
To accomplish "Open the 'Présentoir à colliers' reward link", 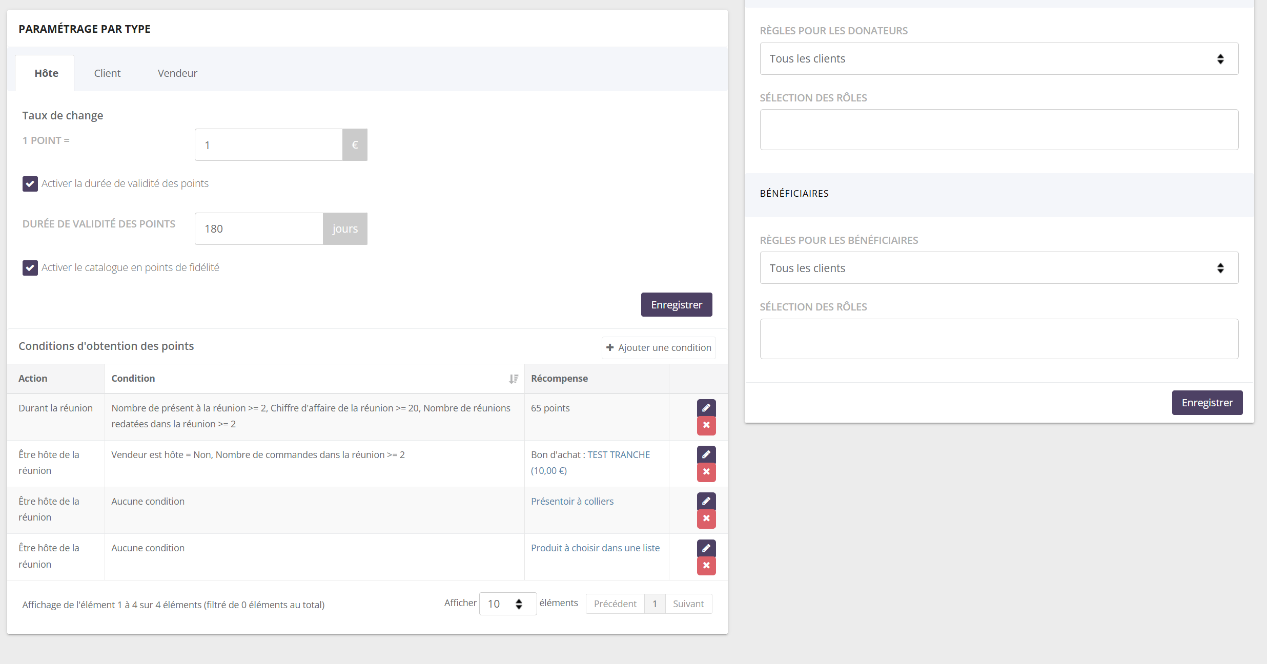I will tap(572, 502).
